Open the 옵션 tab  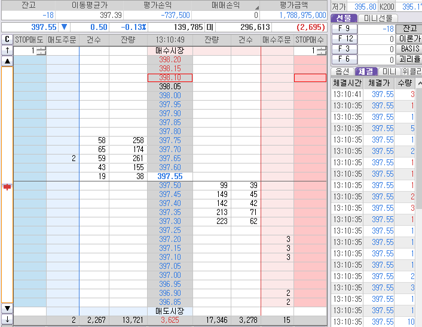point(343,71)
